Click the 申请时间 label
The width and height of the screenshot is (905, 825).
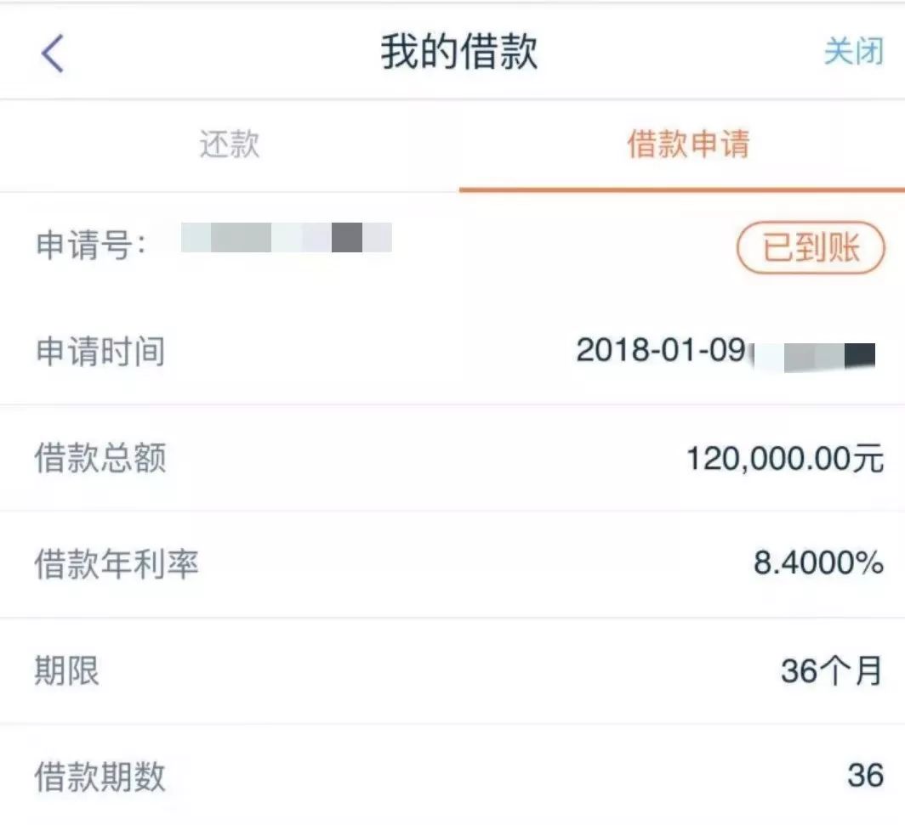(x=100, y=351)
